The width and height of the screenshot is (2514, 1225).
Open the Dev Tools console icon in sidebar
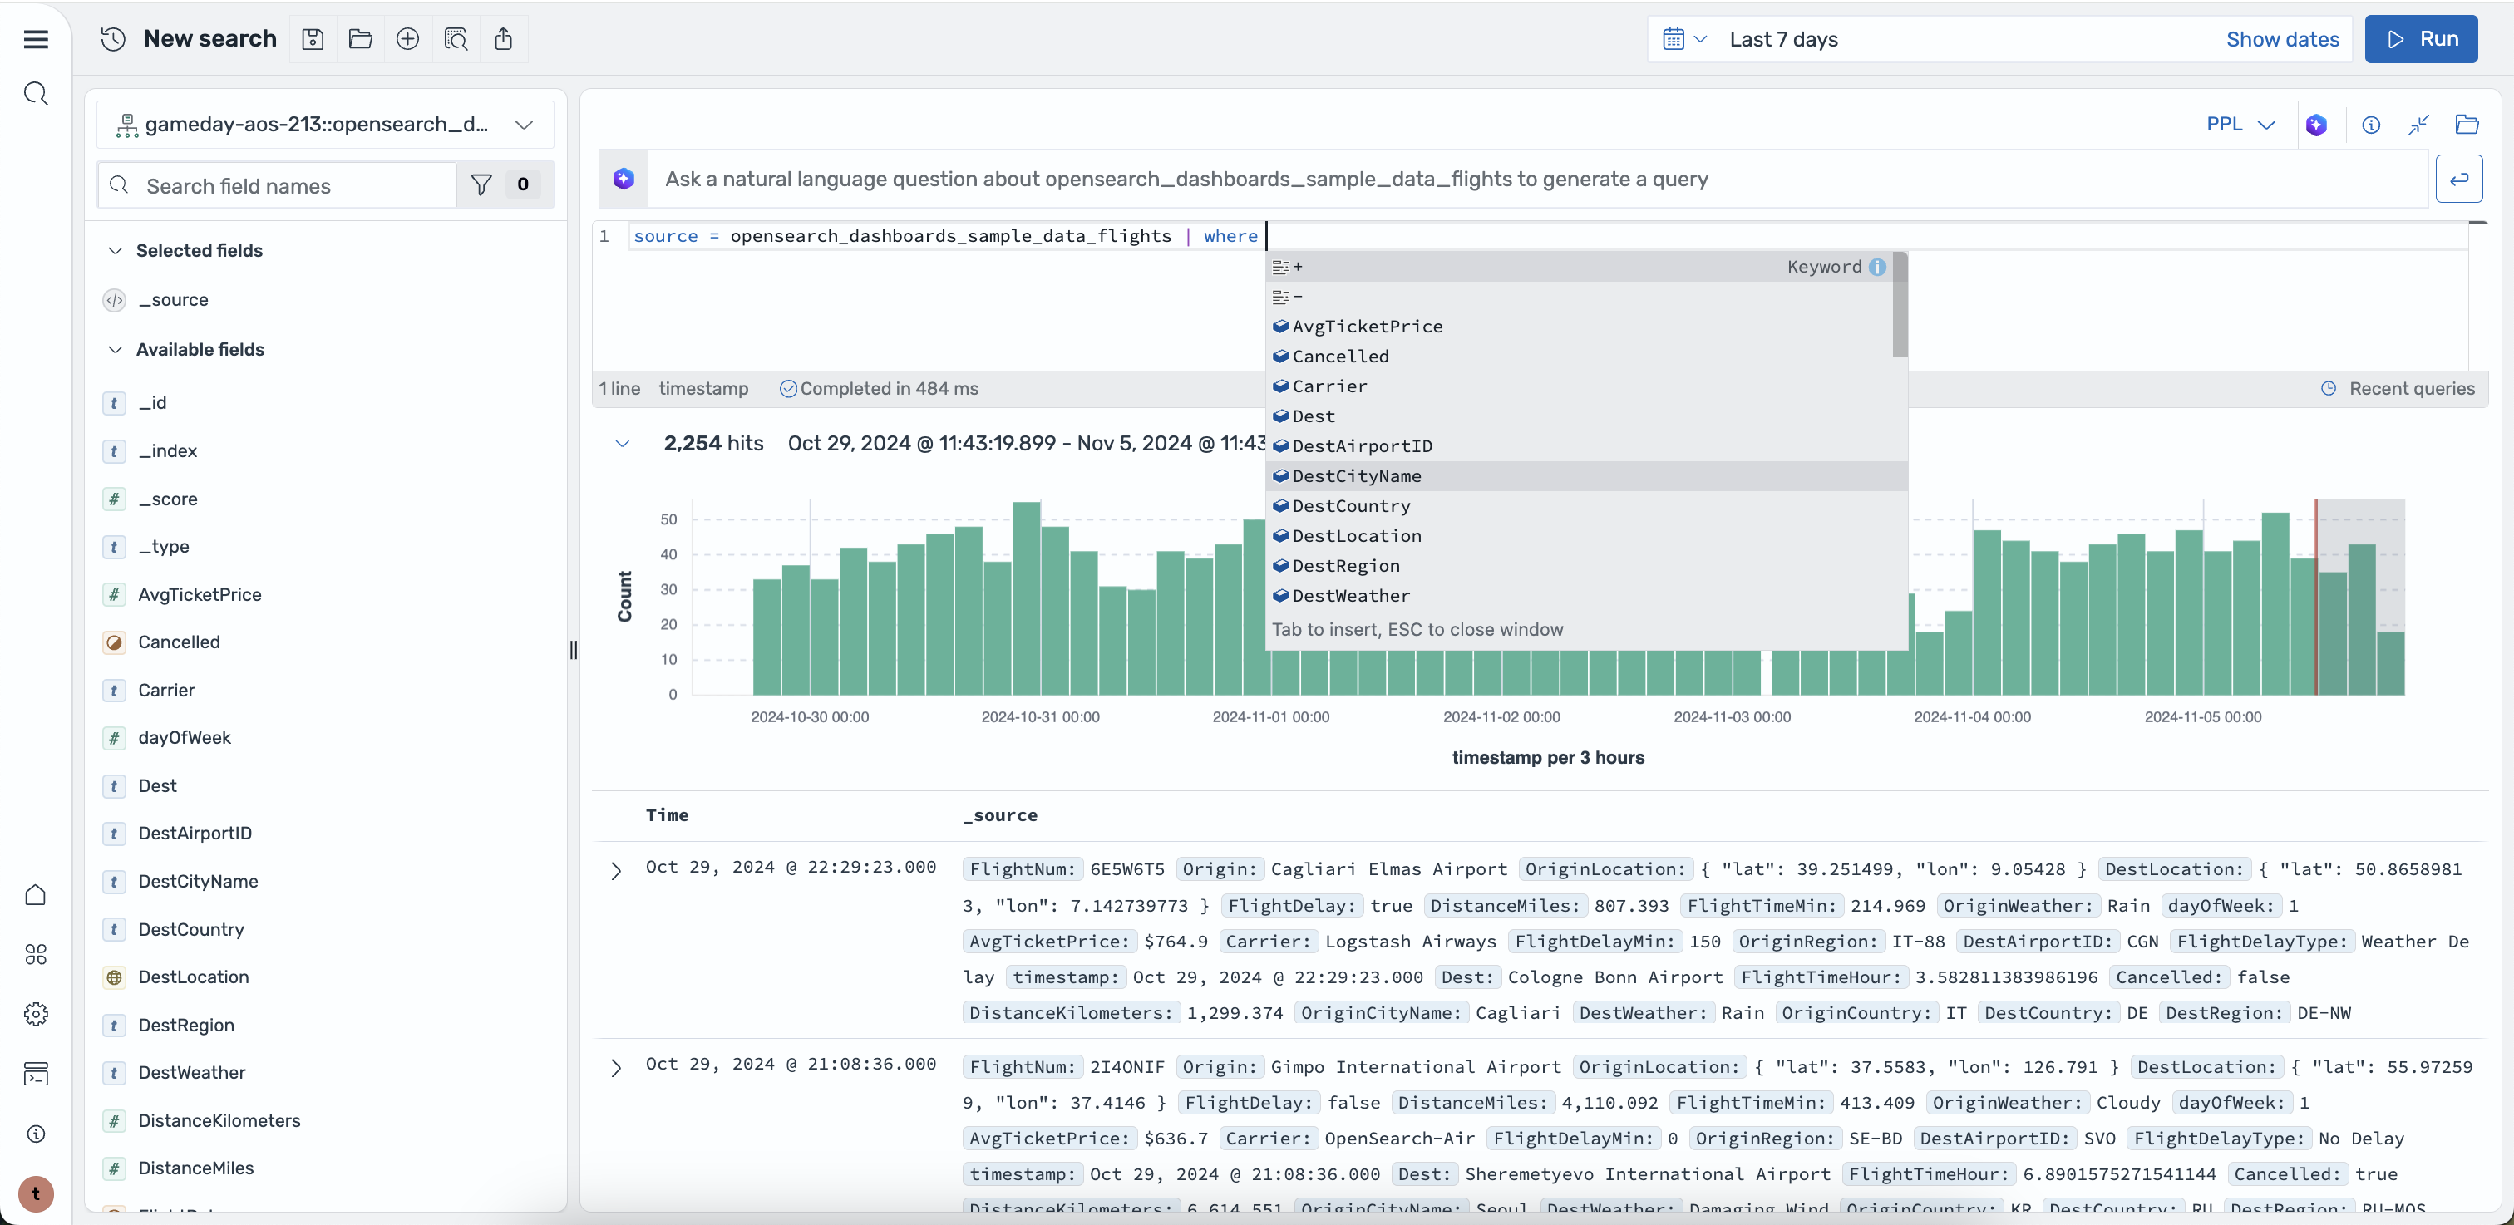36,1074
